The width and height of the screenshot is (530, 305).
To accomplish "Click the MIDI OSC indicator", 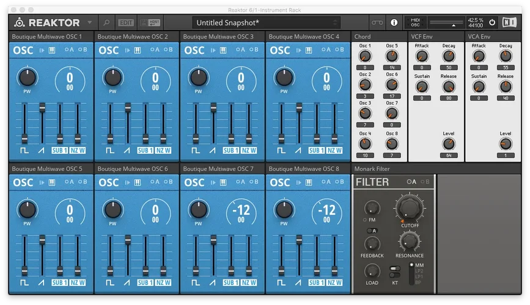I will click(x=416, y=23).
